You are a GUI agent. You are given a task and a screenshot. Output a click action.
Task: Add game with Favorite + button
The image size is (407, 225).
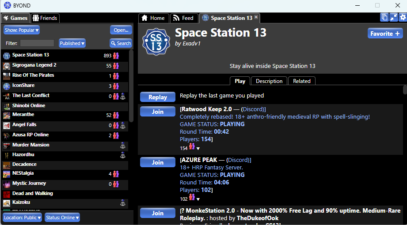(x=385, y=34)
